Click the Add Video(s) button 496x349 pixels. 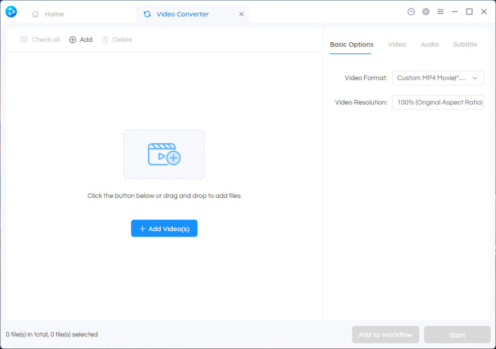point(164,228)
